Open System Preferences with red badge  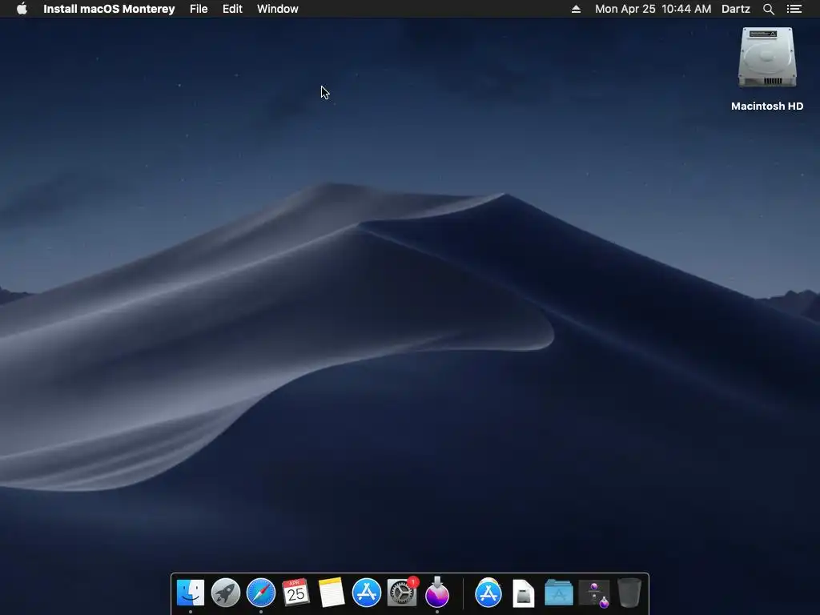(402, 593)
